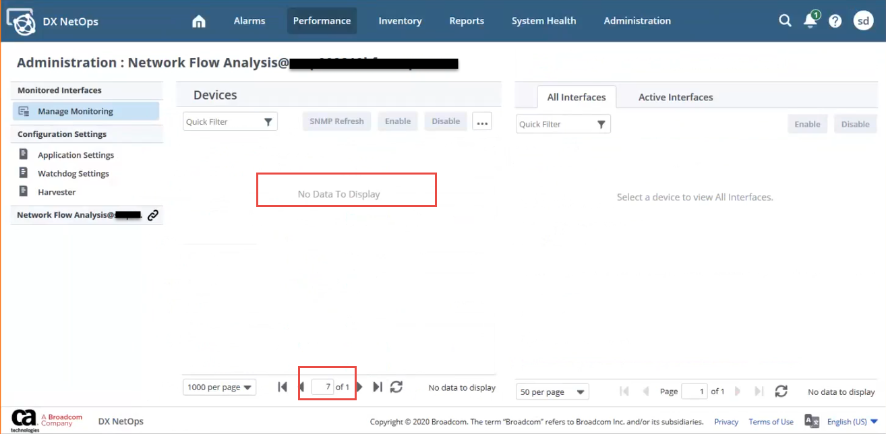Click the Devices panel heading
Viewport: 886px width, 434px height.
point(215,95)
